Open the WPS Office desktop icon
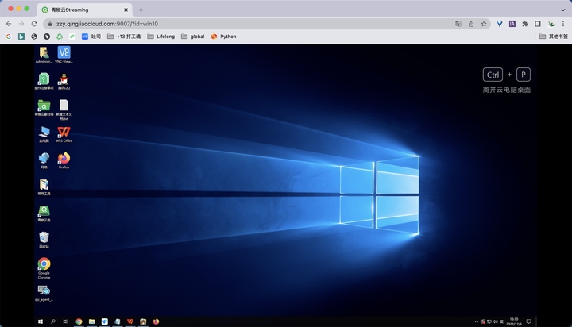 click(x=64, y=132)
